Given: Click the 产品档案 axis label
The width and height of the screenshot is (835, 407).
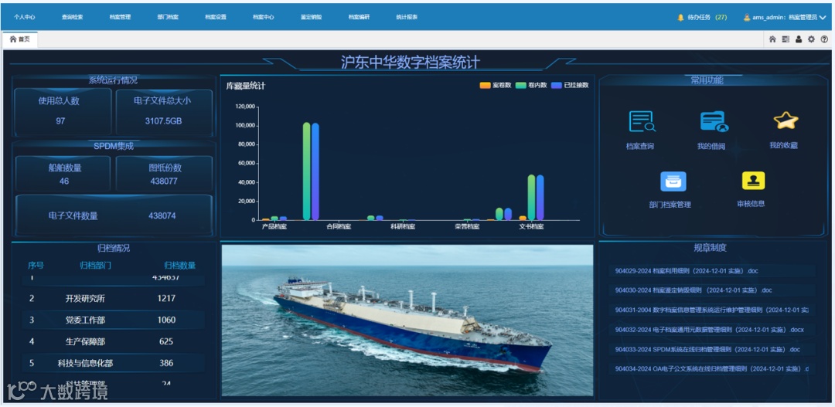Looking at the screenshot, I should point(274,226).
